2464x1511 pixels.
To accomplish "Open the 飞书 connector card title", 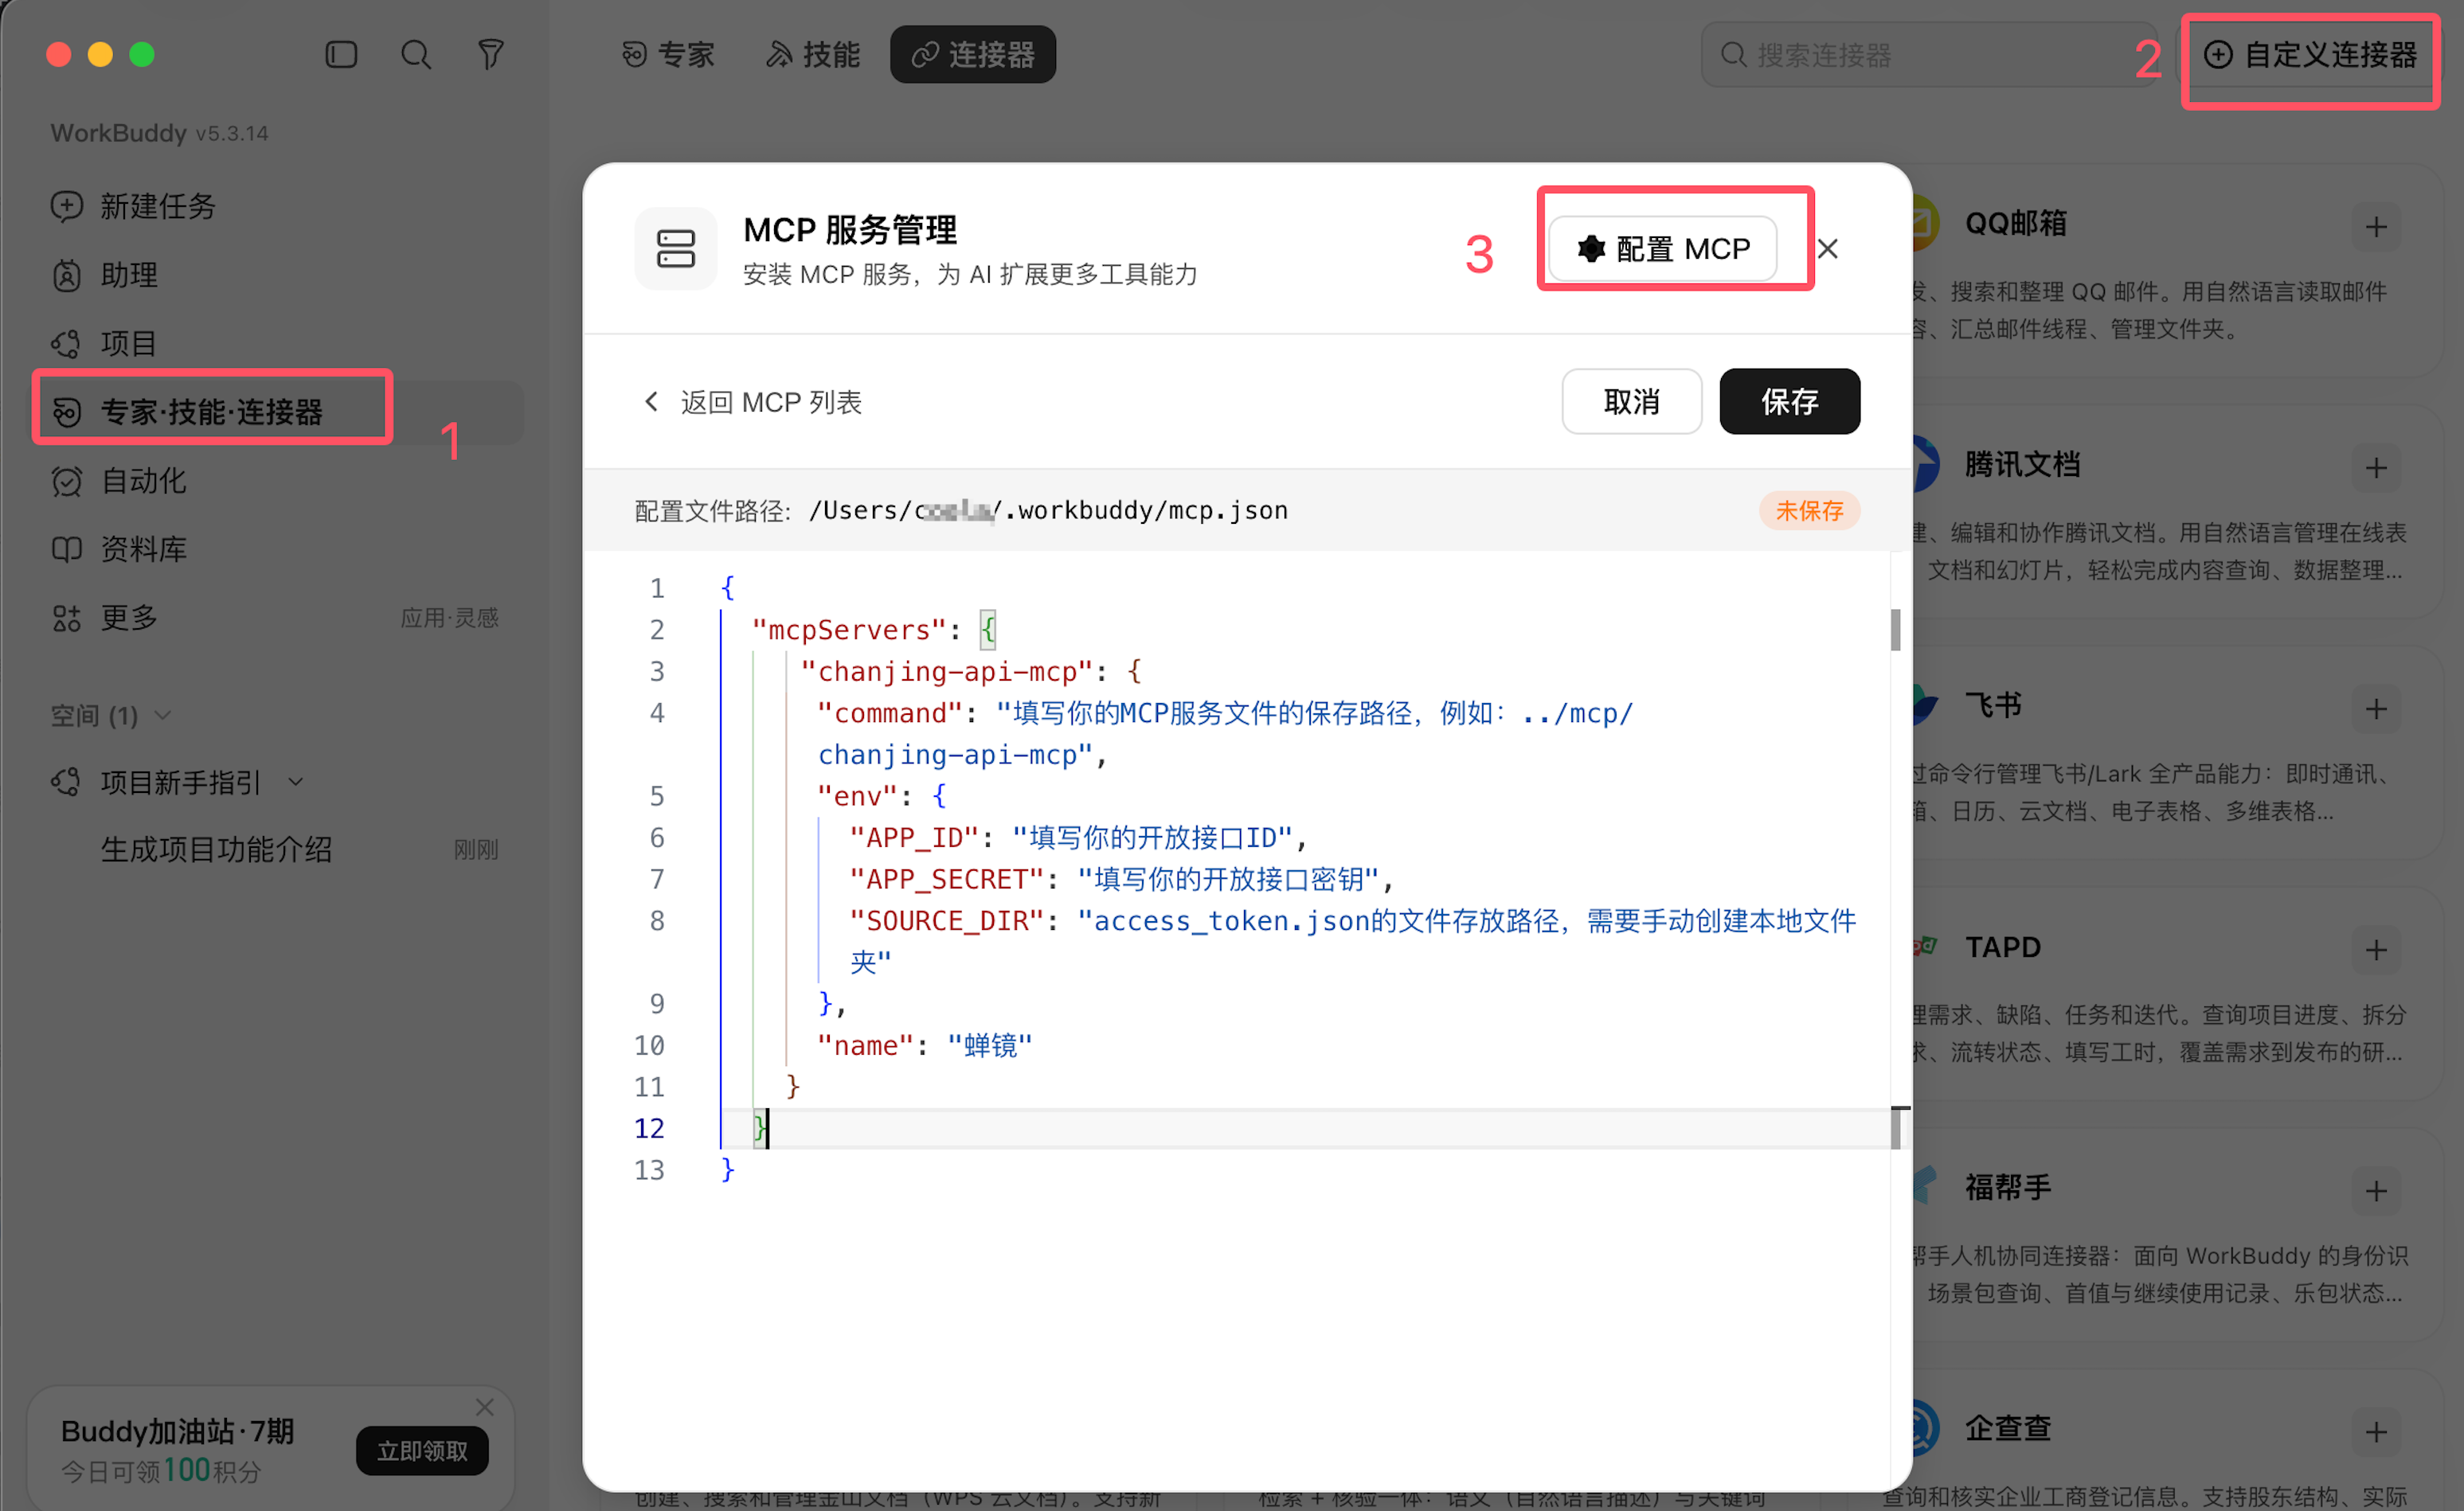I will tap(1993, 705).
